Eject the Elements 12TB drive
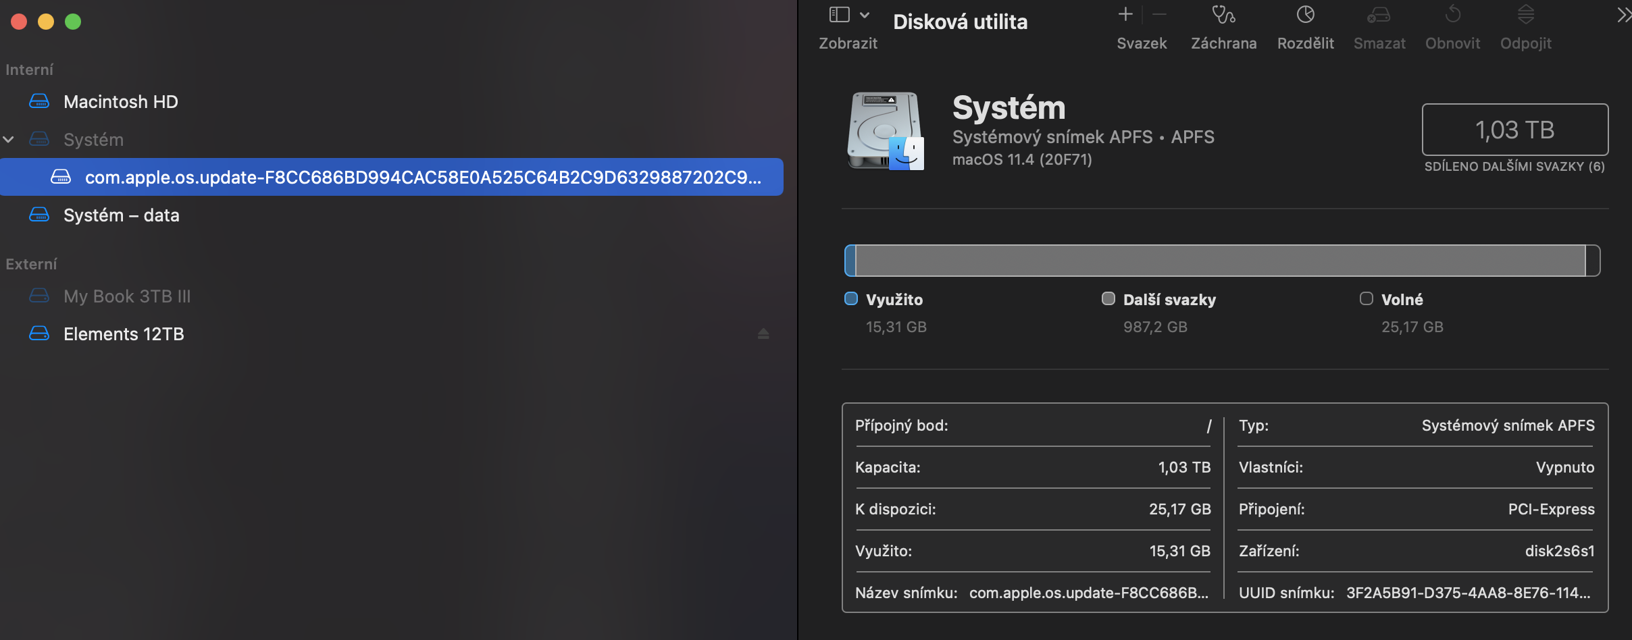The image size is (1632, 640). pos(763,334)
